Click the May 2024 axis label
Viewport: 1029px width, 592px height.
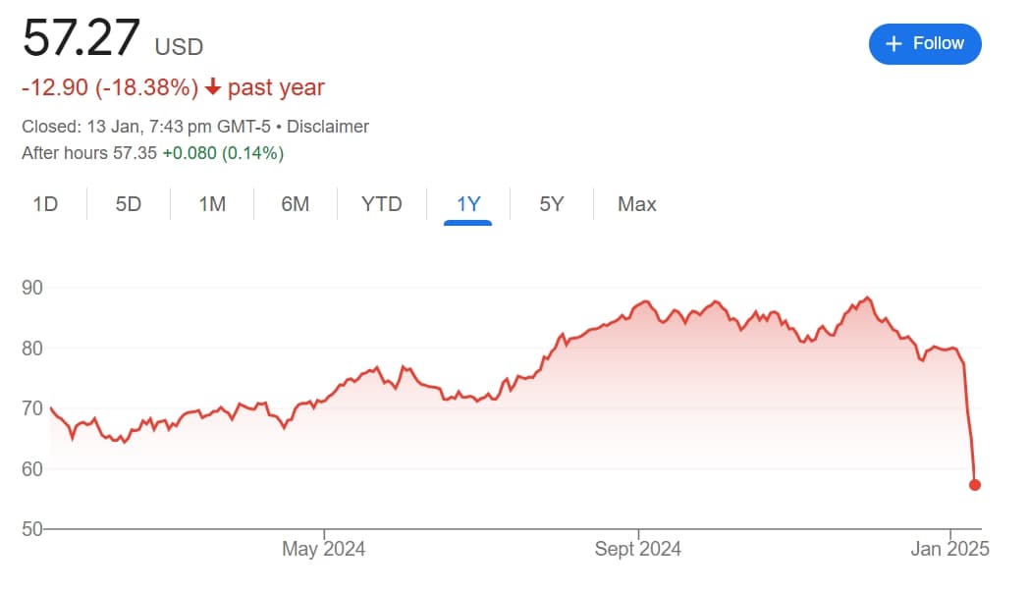pyautogui.click(x=323, y=549)
